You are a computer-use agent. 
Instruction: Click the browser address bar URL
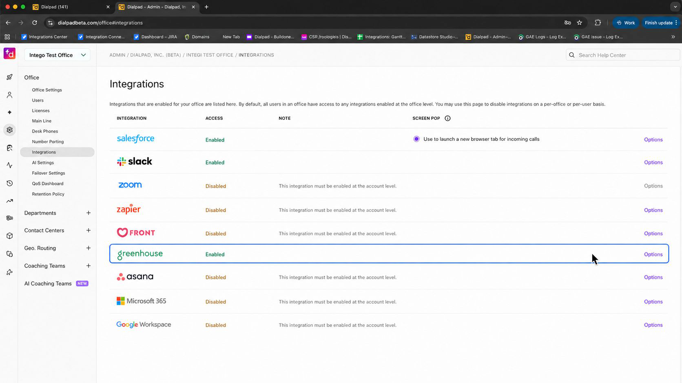click(100, 23)
